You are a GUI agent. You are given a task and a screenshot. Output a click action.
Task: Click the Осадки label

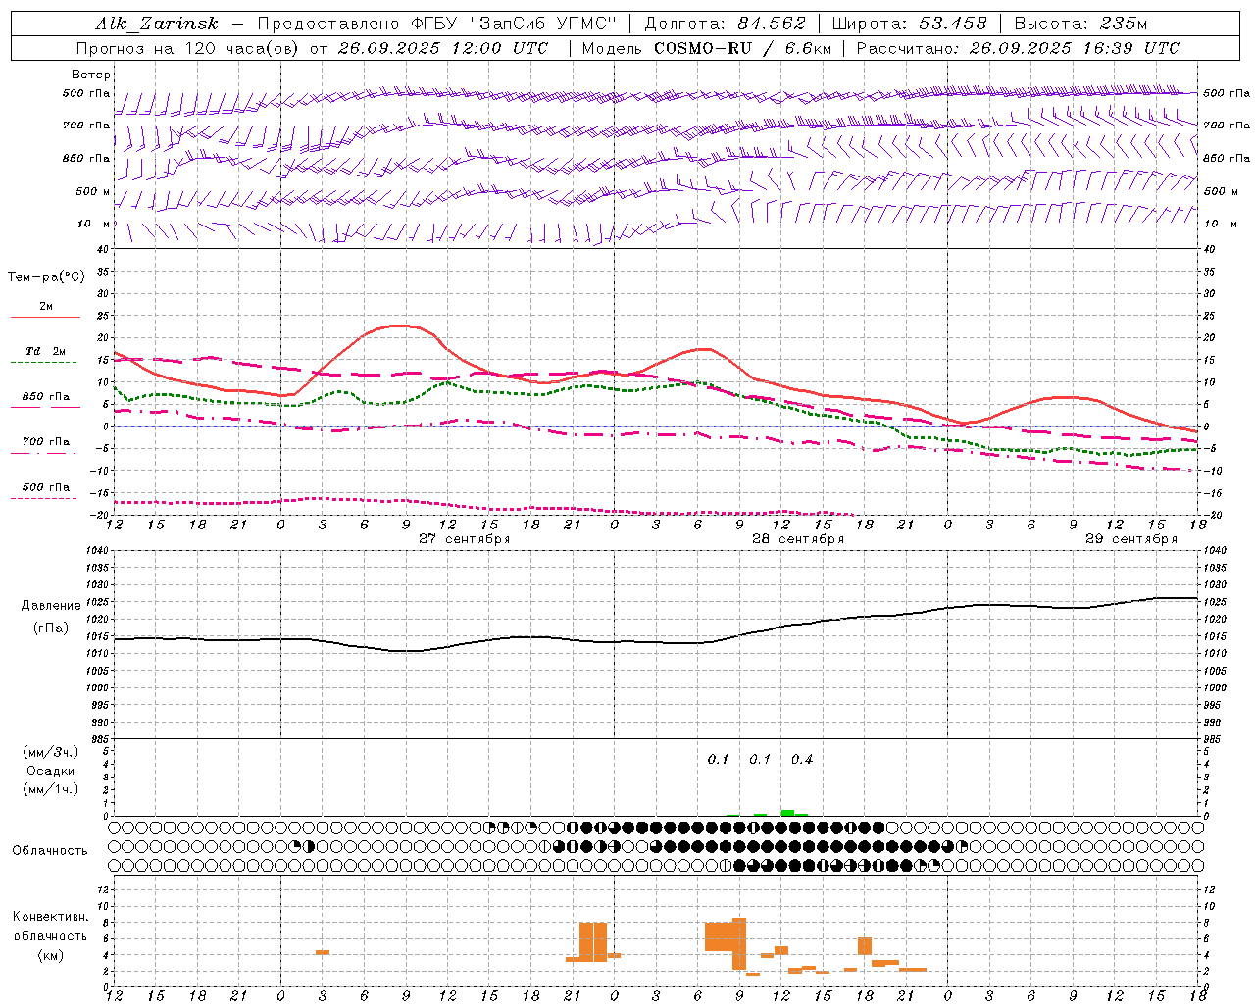(x=51, y=771)
